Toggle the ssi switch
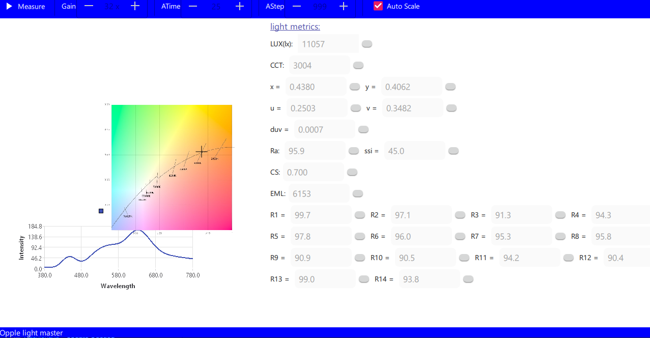Image resolution: width=650 pixels, height=338 pixels. 454,151
